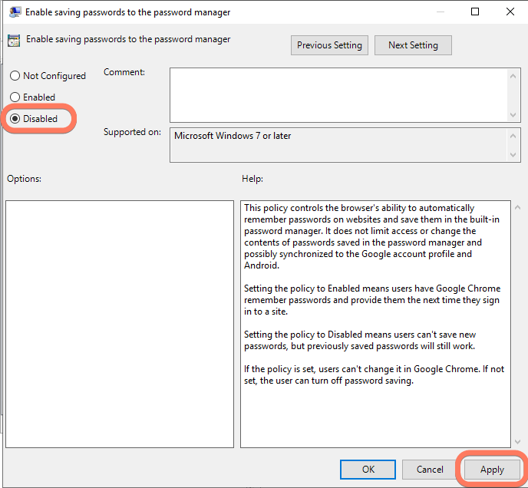Select the Not Configured radio button
Viewport: 528px width, 488px height.
point(15,76)
